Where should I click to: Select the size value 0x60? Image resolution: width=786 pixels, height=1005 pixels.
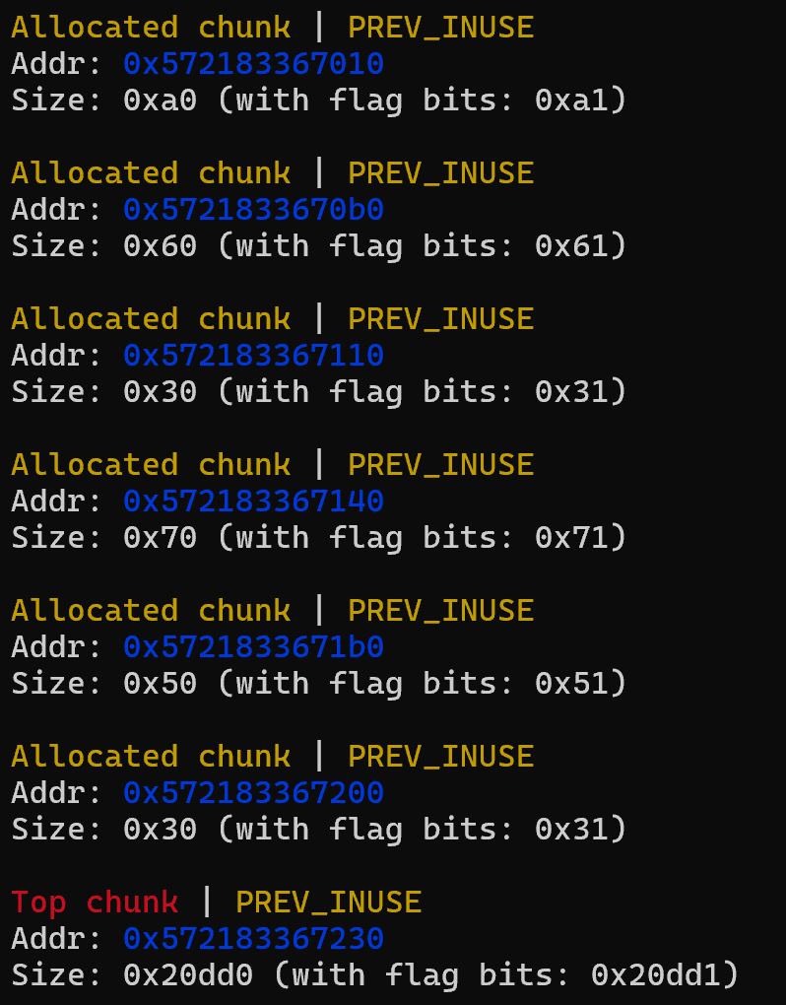coord(160,246)
